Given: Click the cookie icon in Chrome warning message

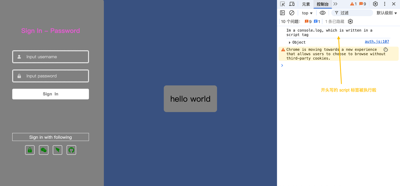Looking at the screenshot, I should coord(386,49).
